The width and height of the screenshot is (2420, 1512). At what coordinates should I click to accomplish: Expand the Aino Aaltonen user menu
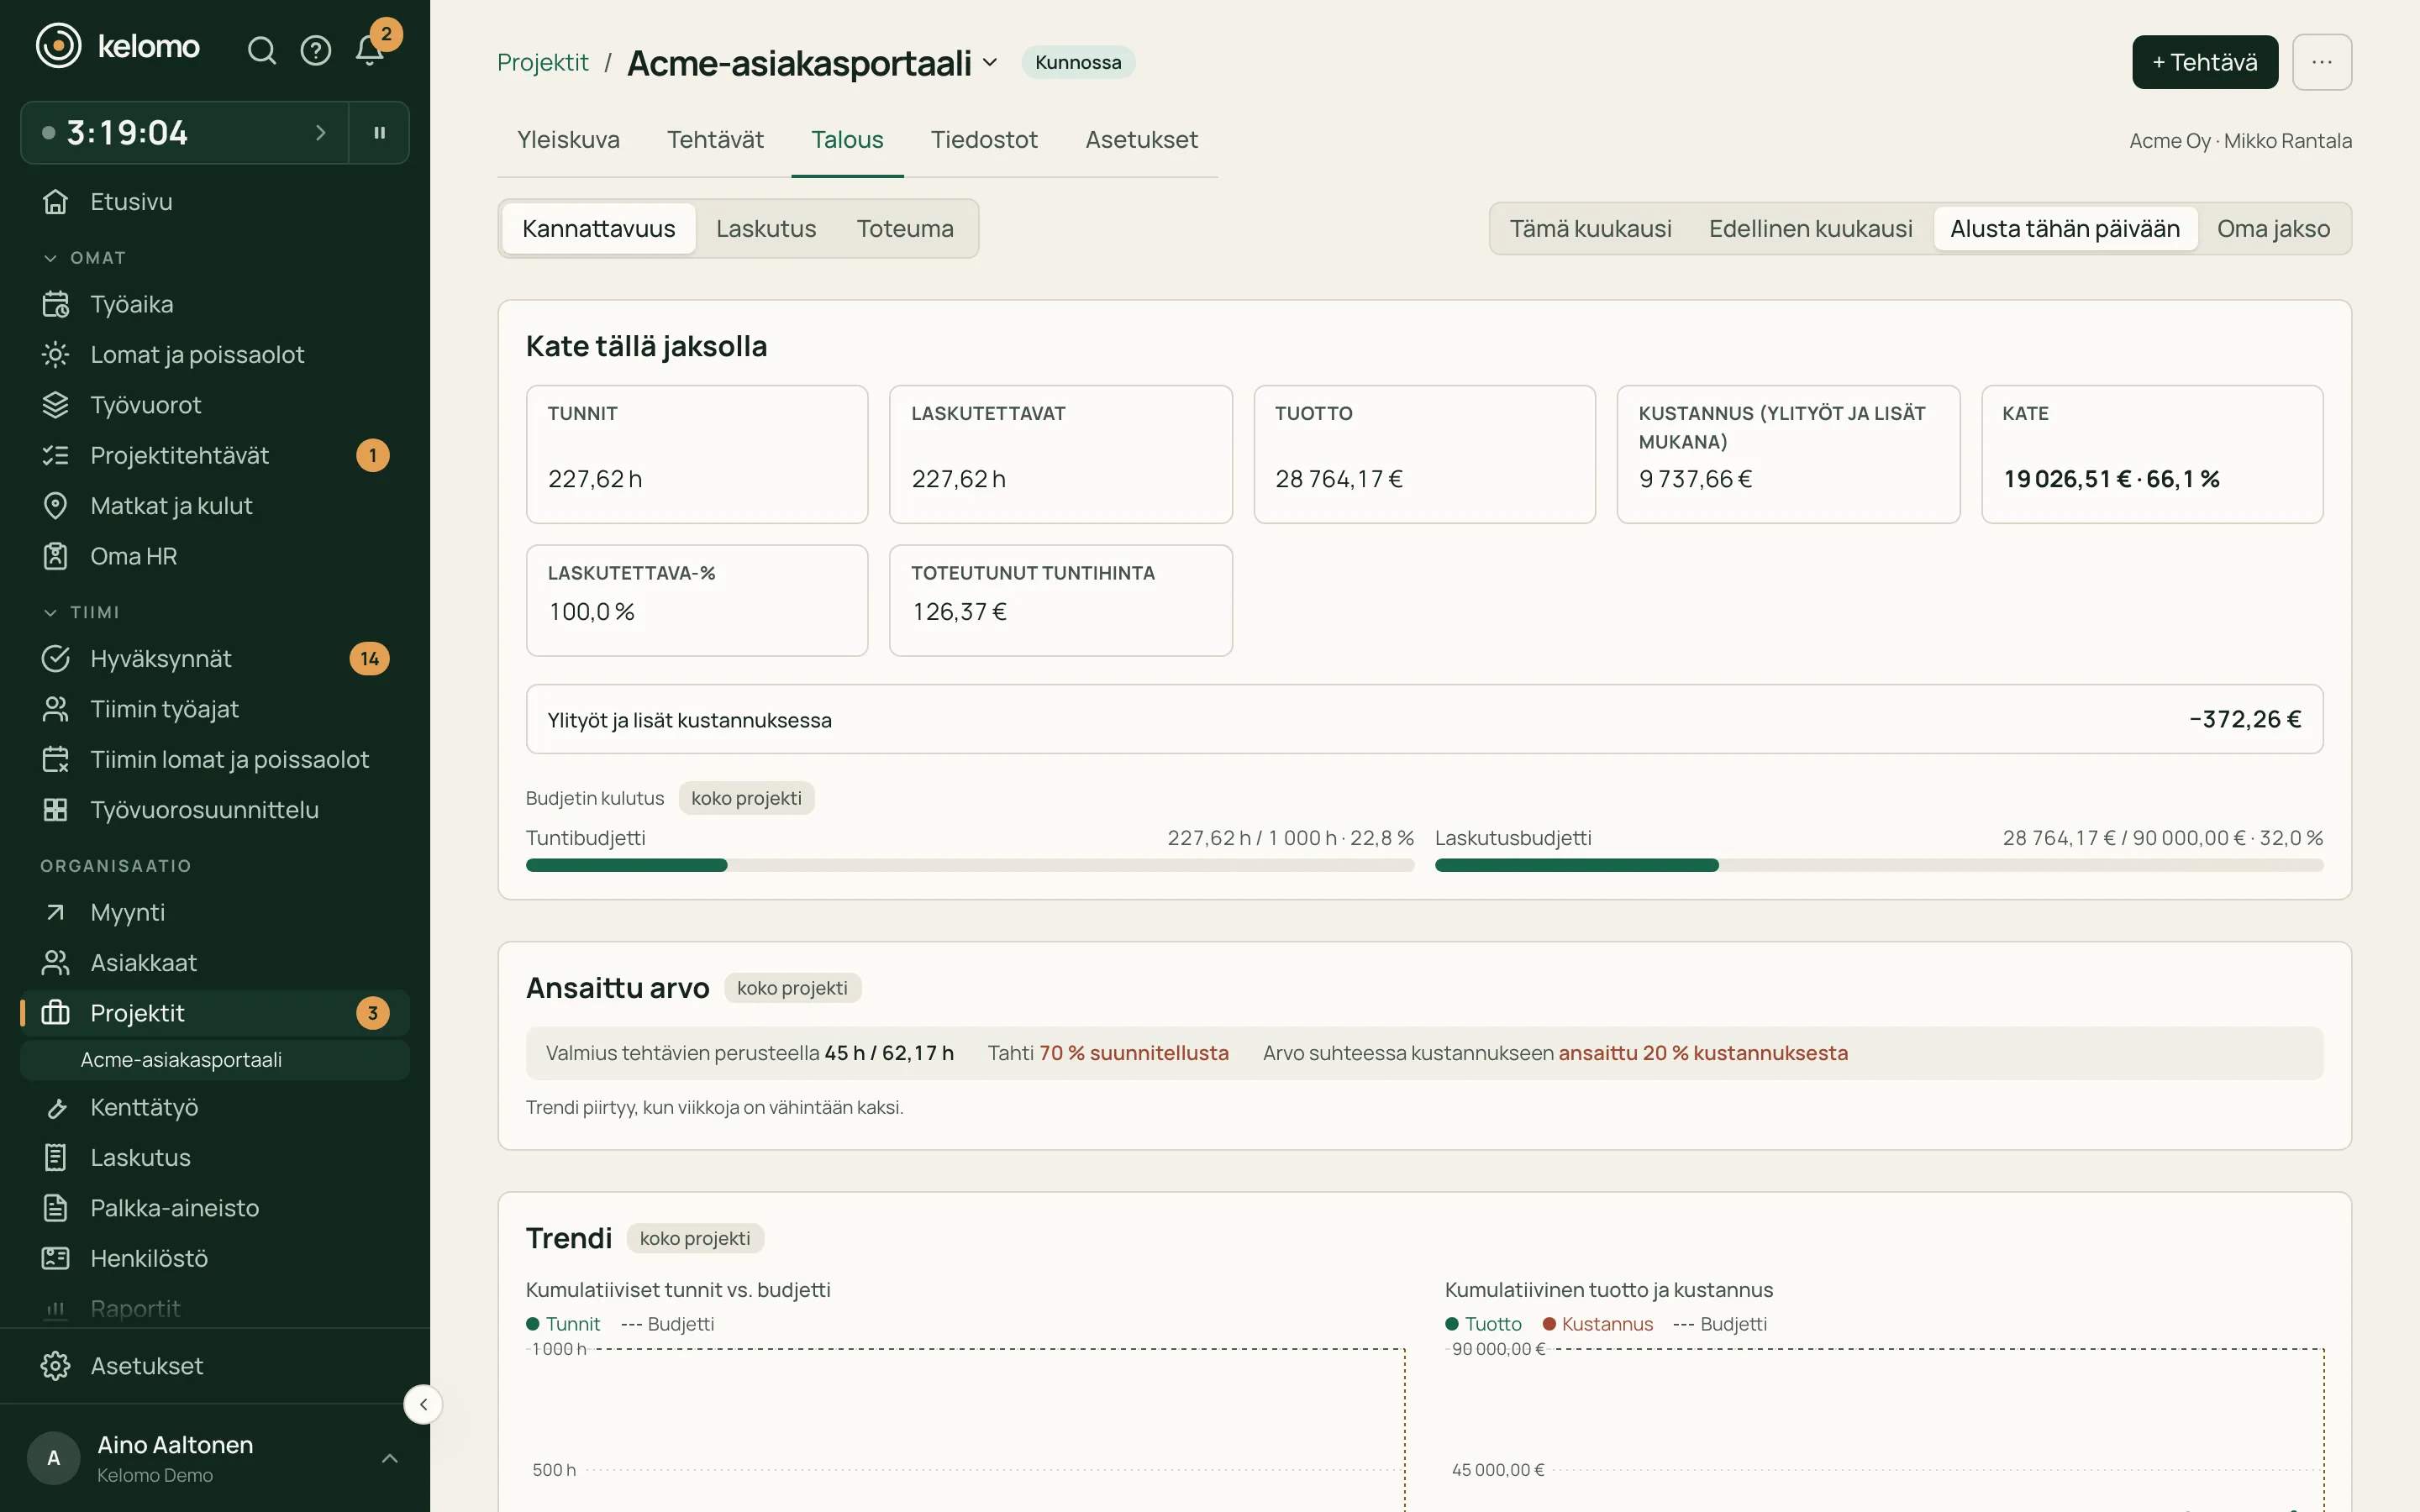tap(390, 1458)
